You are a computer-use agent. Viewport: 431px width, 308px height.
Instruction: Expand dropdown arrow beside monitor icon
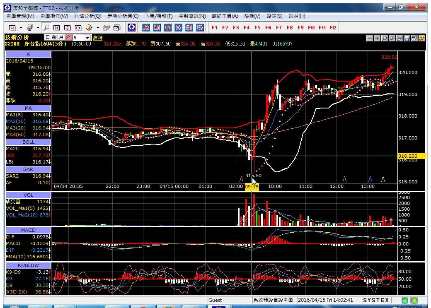(x=38, y=28)
